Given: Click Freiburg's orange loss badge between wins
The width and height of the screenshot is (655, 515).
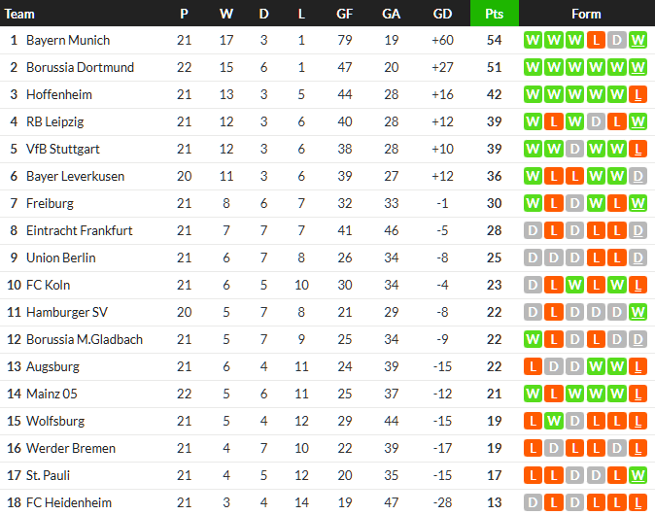Looking at the screenshot, I should pos(616,204).
